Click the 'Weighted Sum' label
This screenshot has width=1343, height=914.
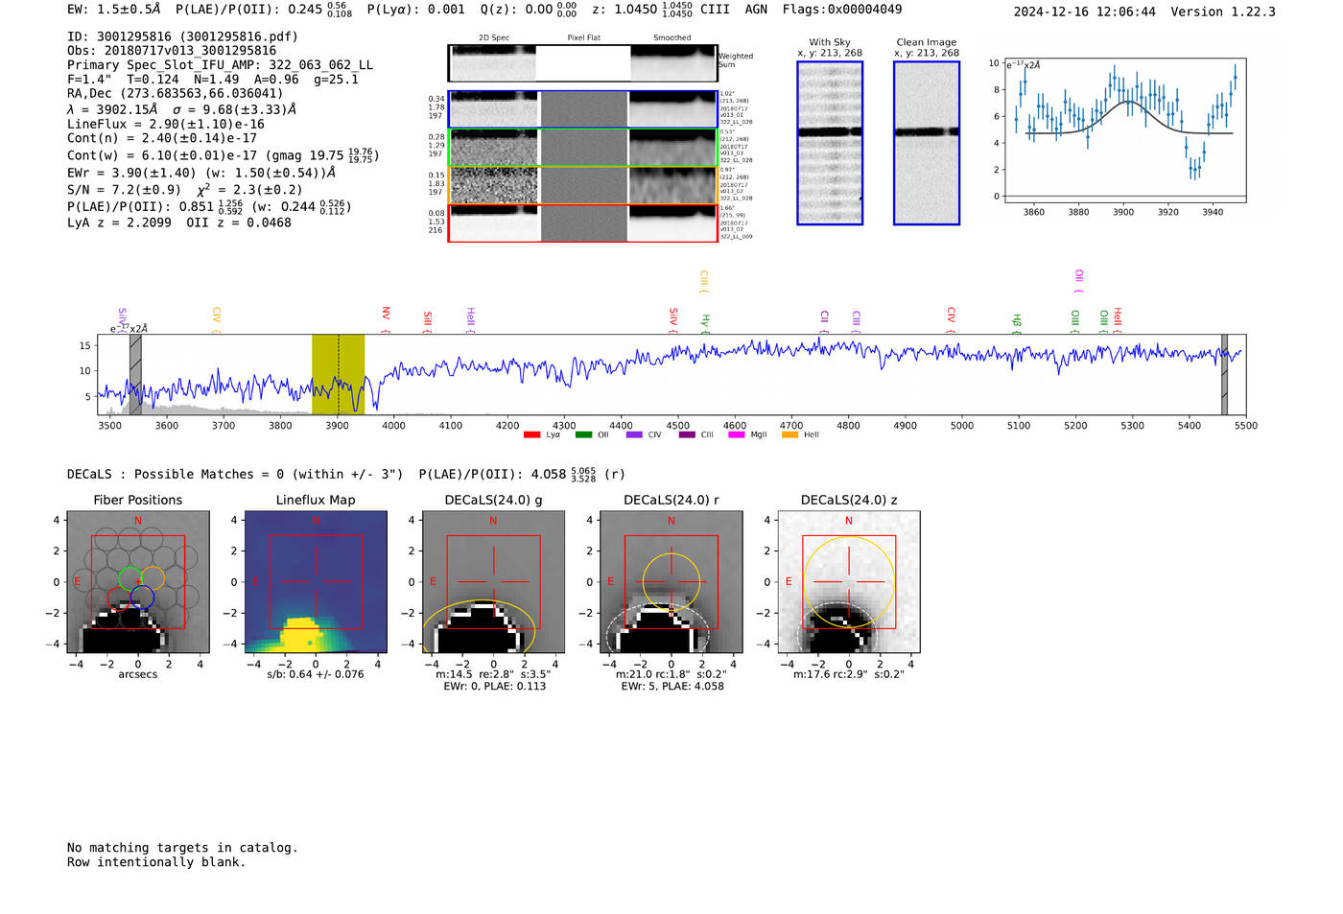[x=736, y=60]
